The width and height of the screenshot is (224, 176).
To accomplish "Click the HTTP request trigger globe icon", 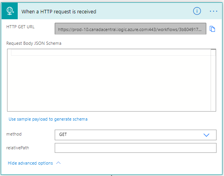I will pyautogui.click(x=10, y=11).
